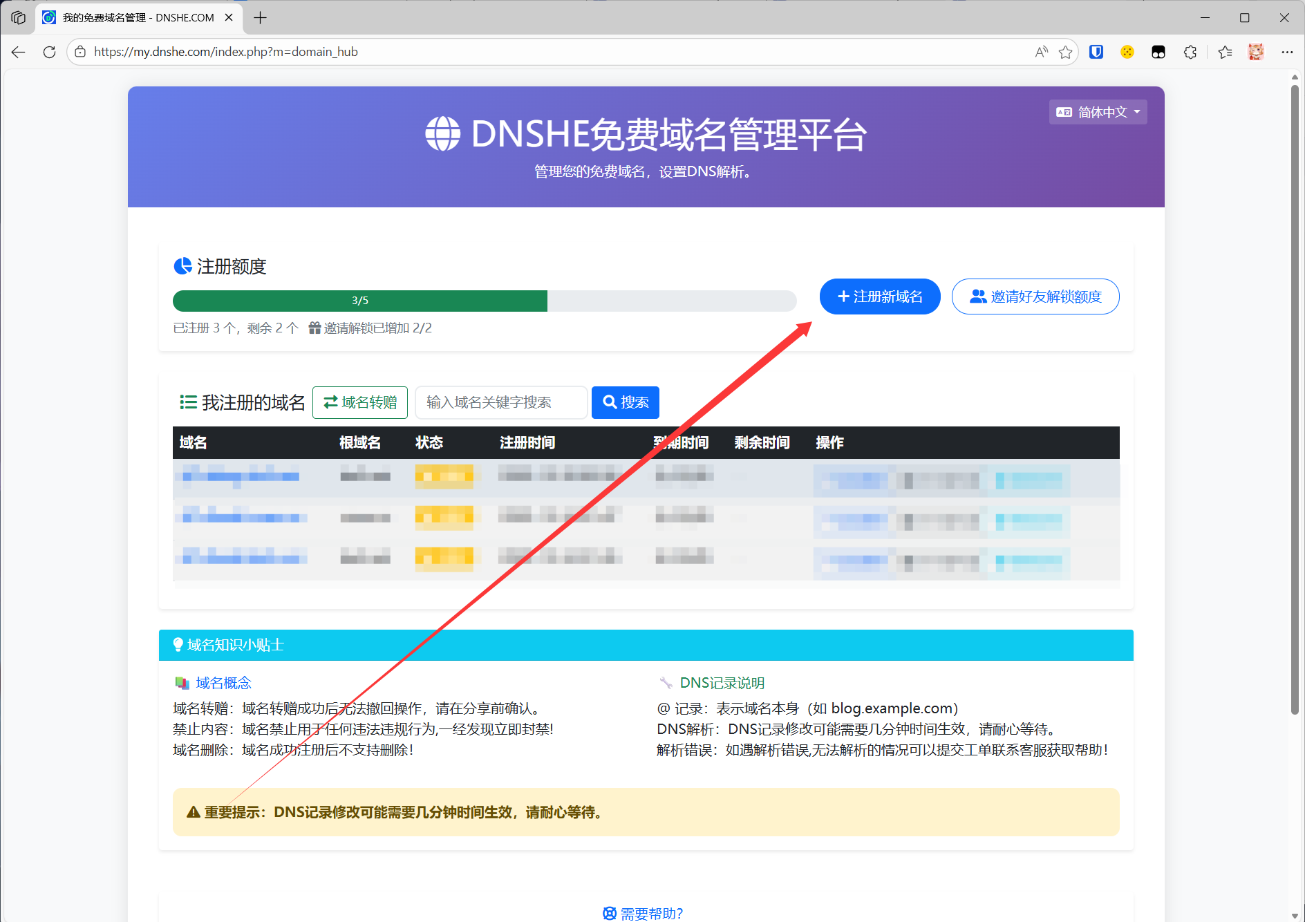This screenshot has height=922, width=1305.
Task: Open the user profile avatar menu
Action: (x=1256, y=52)
